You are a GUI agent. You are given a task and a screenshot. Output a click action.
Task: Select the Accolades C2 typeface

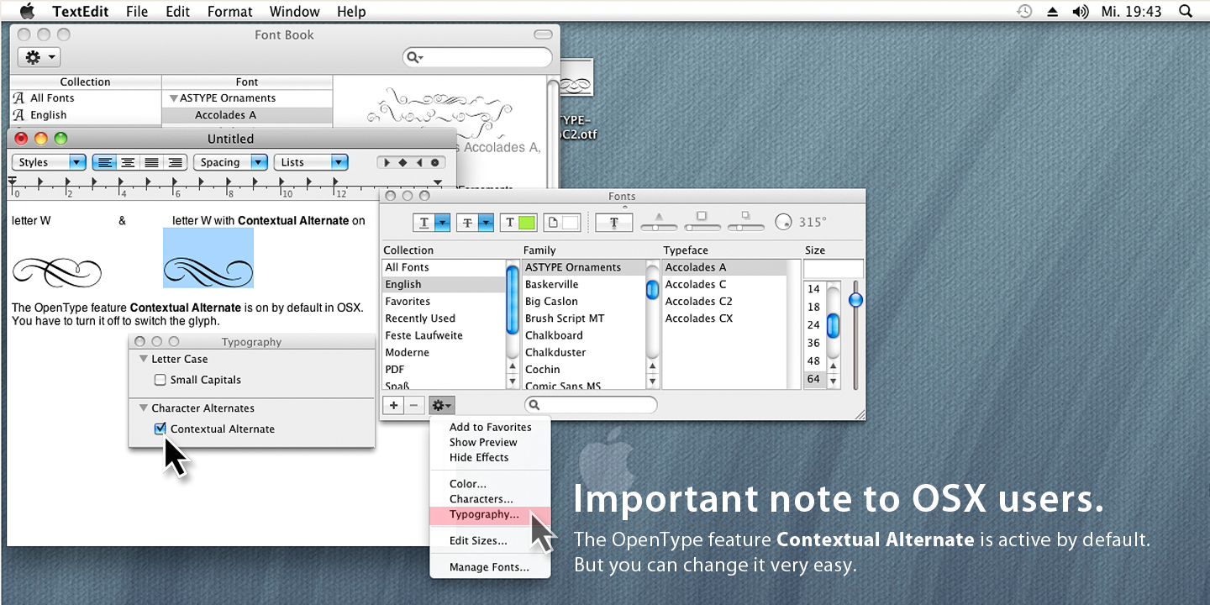coord(698,301)
